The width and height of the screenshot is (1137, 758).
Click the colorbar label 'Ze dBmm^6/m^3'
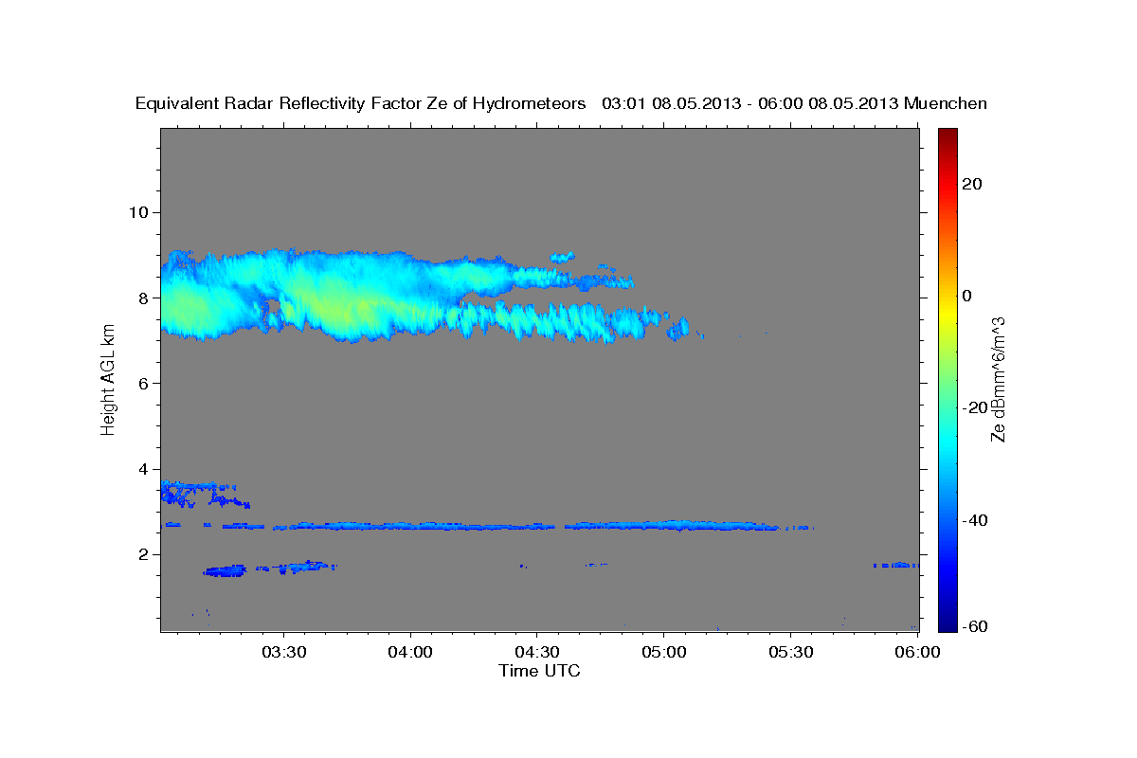pyautogui.click(x=997, y=380)
